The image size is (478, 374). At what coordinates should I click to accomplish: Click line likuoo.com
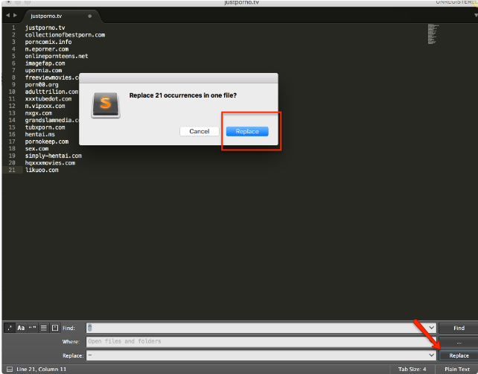pos(42,170)
